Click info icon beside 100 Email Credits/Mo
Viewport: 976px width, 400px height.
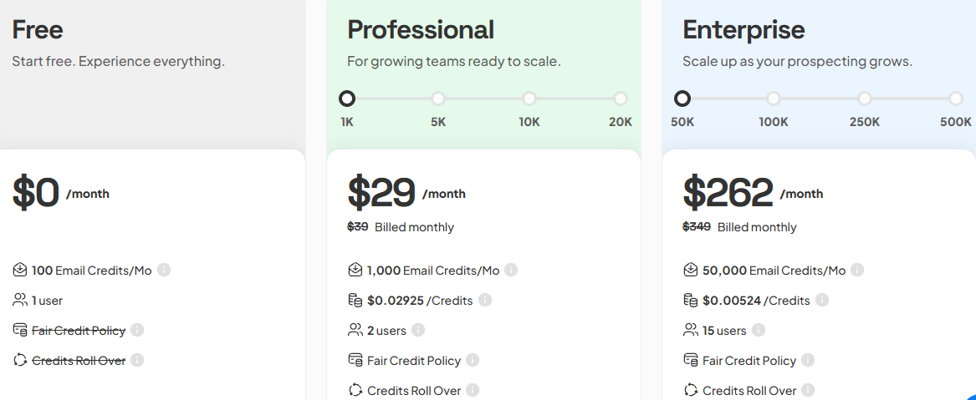point(164,271)
